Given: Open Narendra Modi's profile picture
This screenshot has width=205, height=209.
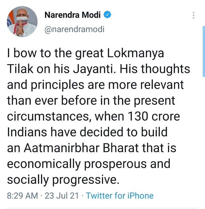Looking at the screenshot, I should [x=22, y=22].
